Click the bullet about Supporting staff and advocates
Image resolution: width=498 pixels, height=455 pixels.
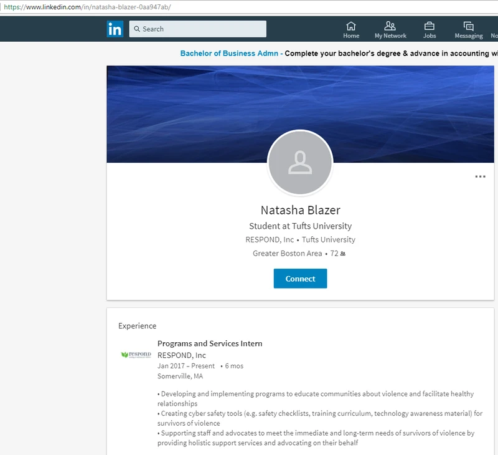point(316,438)
